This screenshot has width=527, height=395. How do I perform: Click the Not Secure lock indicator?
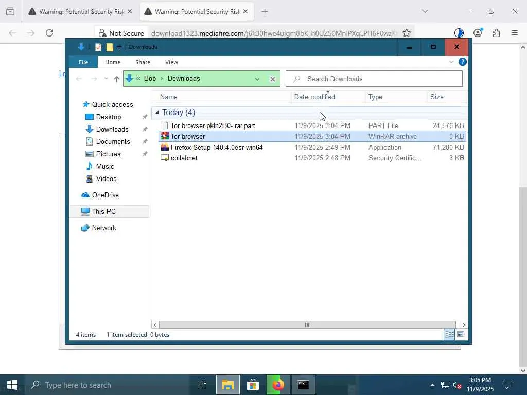point(121,33)
